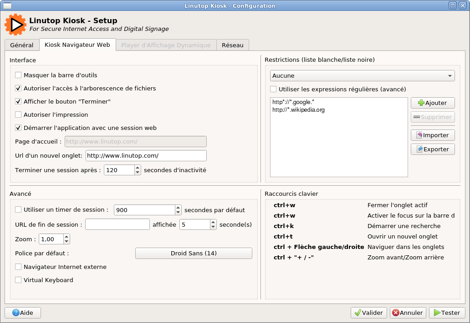Decrease session timer value down arrow
470x323 pixels.
pyautogui.click(x=178, y=212)
